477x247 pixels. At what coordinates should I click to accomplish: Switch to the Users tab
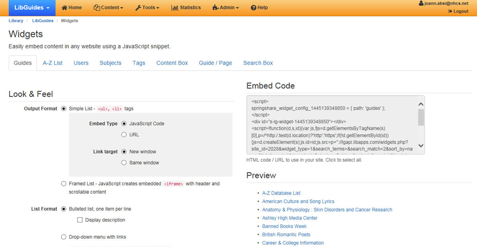click(x=81, y=63)
